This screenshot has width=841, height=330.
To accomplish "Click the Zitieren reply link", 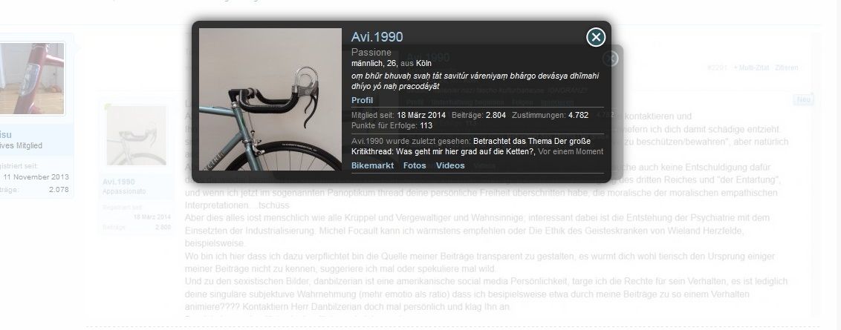I will 786,68.
